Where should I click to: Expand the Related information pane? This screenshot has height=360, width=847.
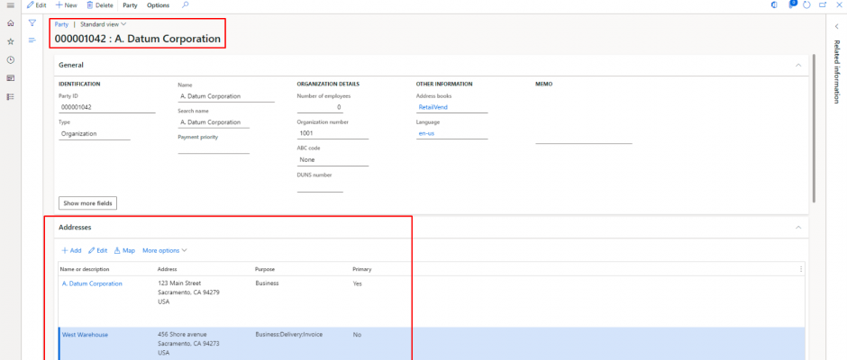point(836,26)
